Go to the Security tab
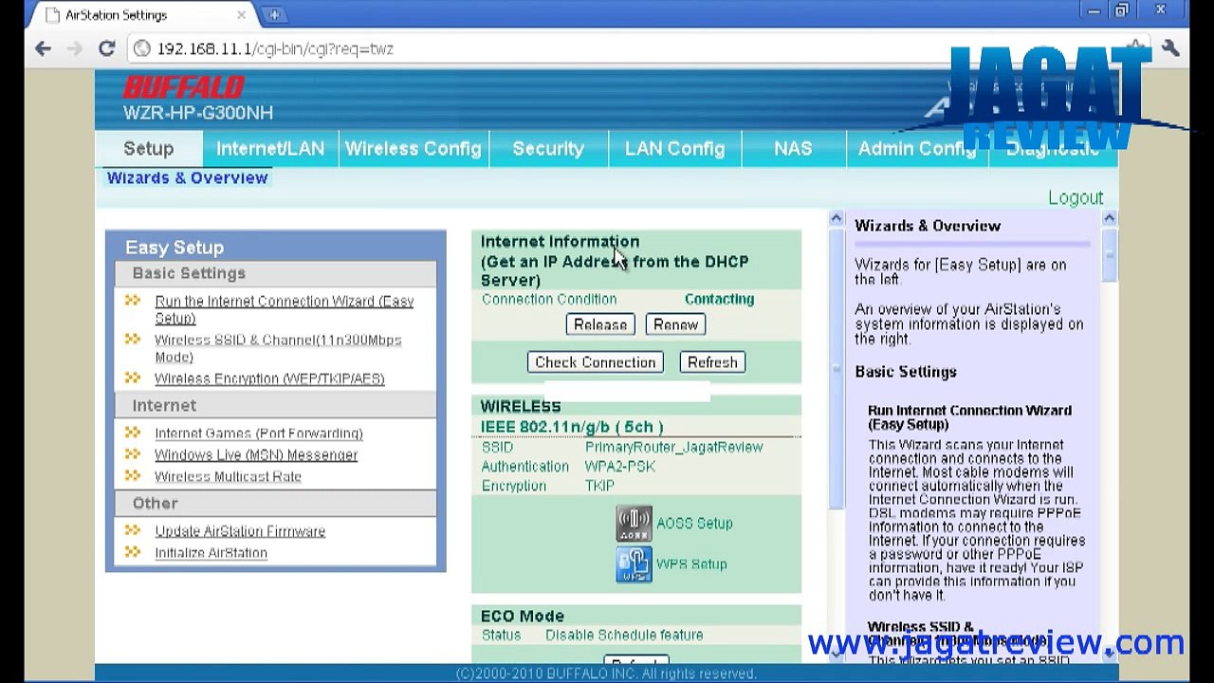Image resolution: width=1214 pixels, height=683 pixels. pos(548,149)
